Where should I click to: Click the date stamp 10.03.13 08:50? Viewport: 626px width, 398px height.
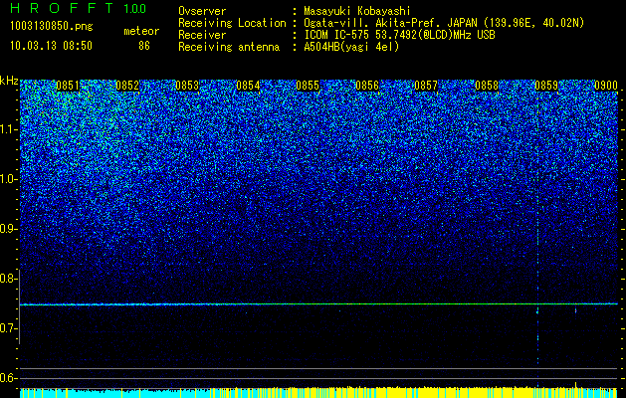pyautogui.click(x=51, y=46)
